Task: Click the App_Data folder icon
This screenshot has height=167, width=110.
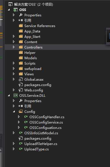Action: point(21,31)
